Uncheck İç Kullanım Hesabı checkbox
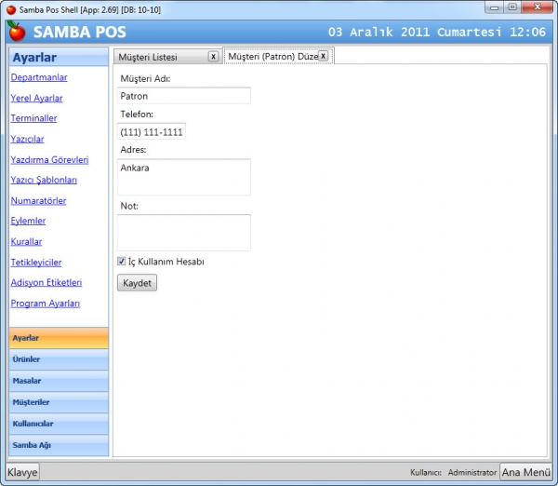 coord(121,262)
